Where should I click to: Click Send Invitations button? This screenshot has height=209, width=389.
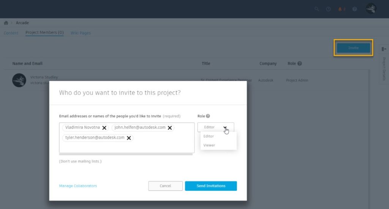211,186
